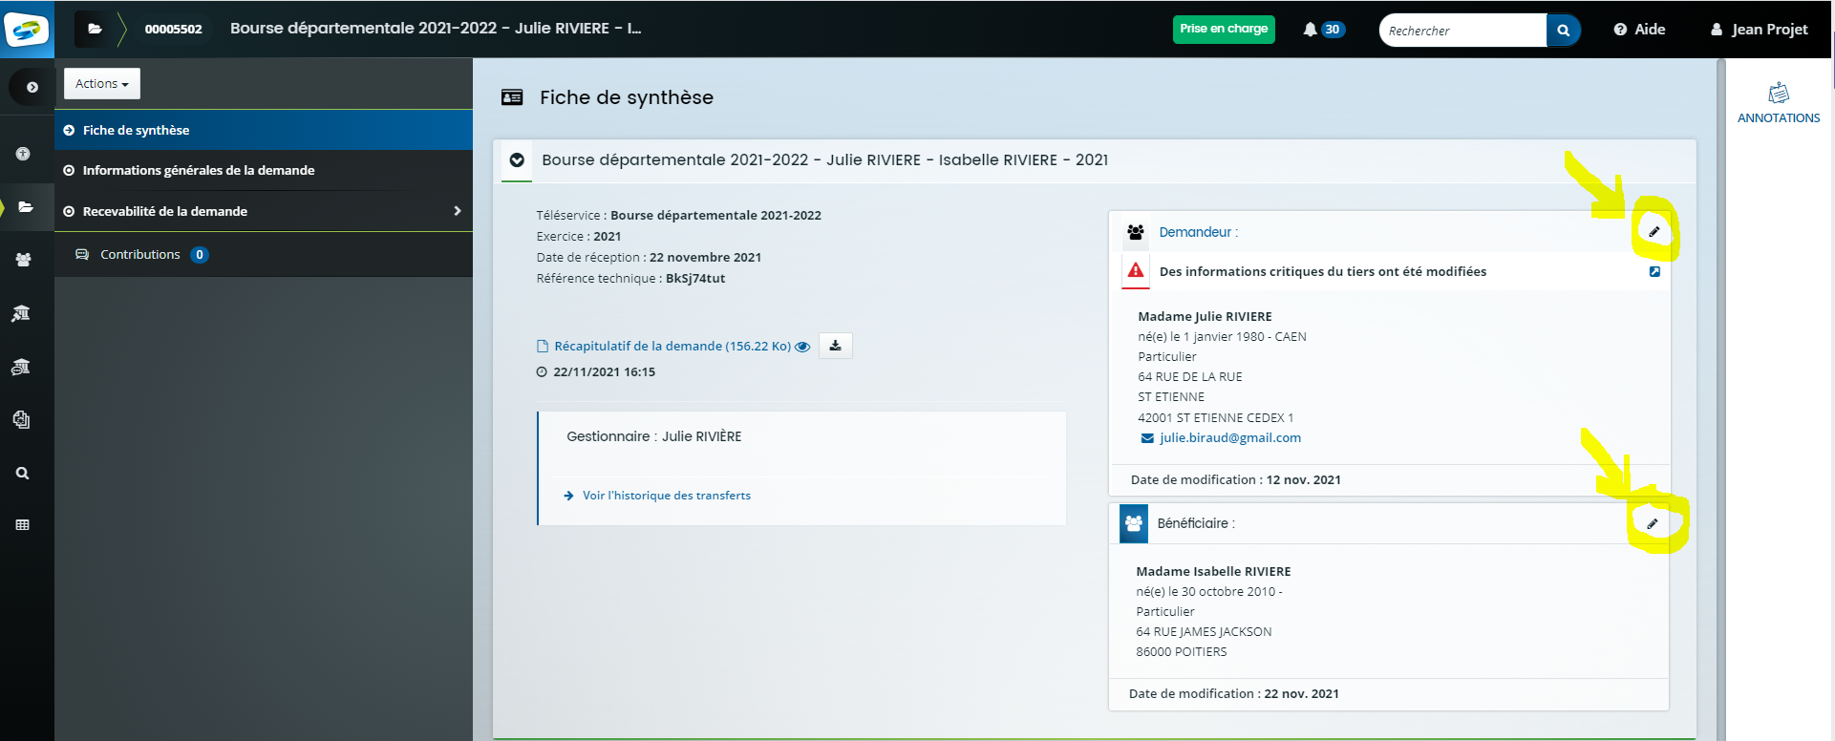This screenshot has width=1835, height=741.
Task: Open the Aide help menu
Action: pos(1639,30)
